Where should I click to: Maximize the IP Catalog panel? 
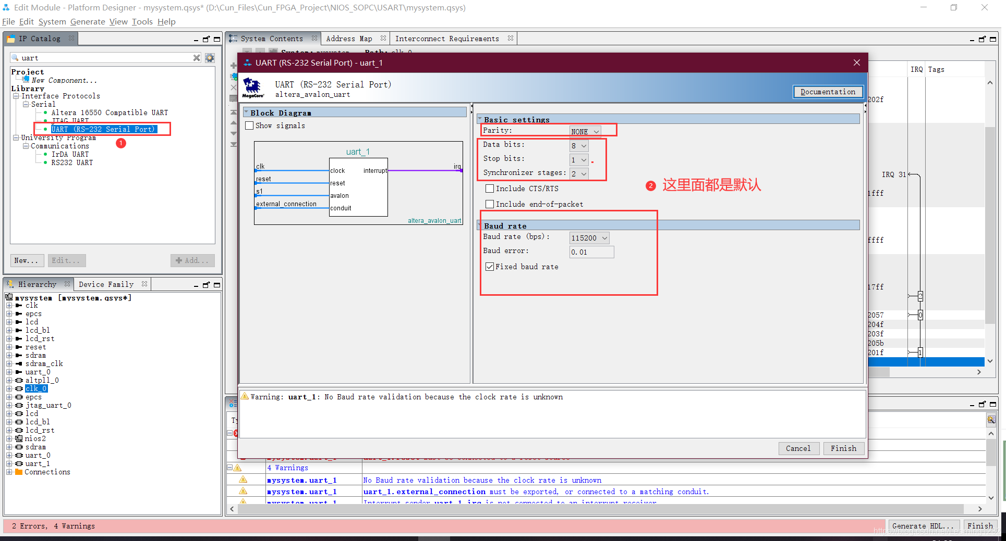[217, 39]
